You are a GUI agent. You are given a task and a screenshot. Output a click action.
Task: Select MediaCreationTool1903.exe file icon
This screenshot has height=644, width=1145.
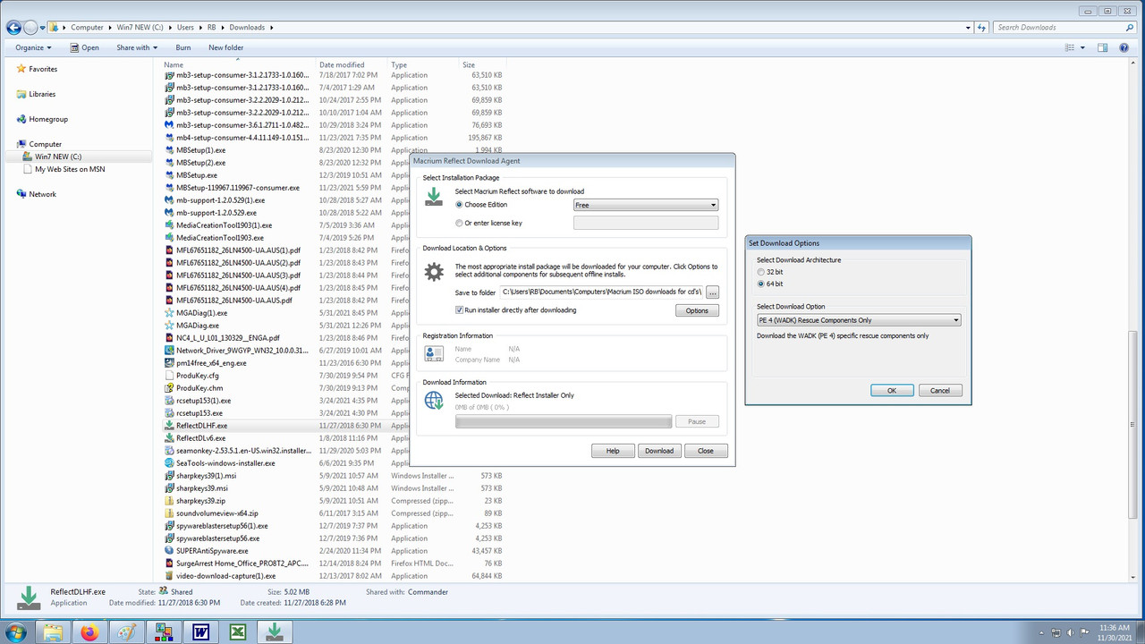point(169,238)
